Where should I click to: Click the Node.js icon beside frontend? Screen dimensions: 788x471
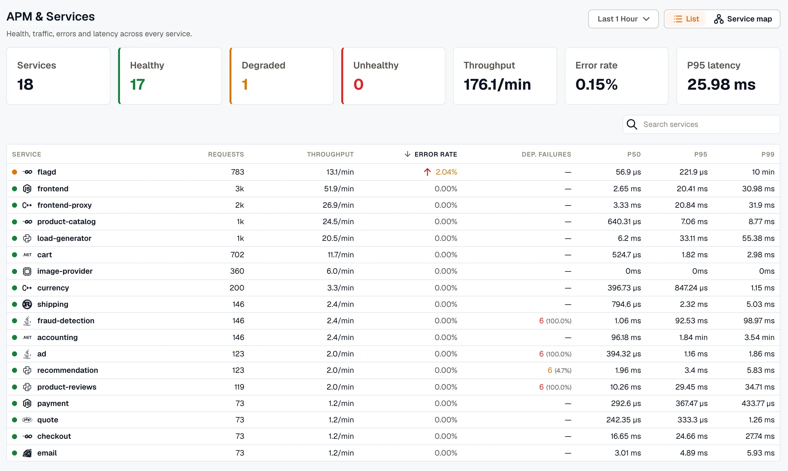click(x=27, y=189)
